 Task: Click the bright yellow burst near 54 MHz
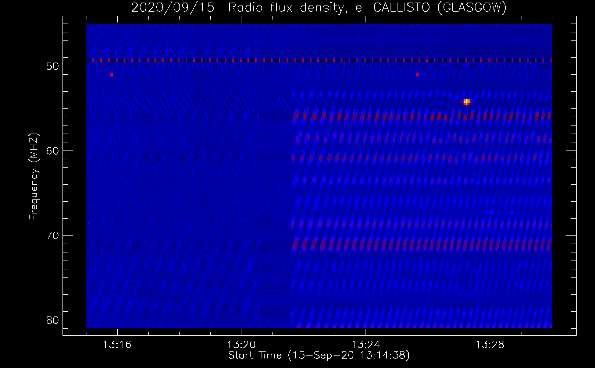[x=466, y=102]
